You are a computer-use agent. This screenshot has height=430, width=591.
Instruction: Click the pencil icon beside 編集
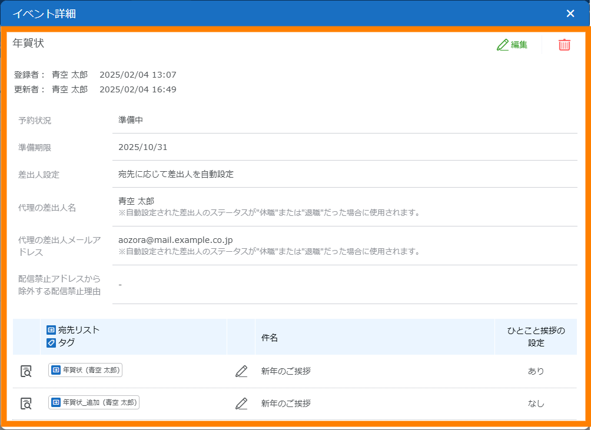click(x=502, y=45)
